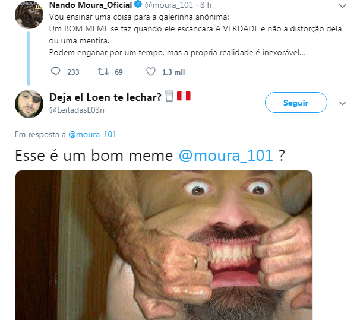Click the 1,3 mil likes count
This screenshot has height=320, width=360.
pos(173,72)
